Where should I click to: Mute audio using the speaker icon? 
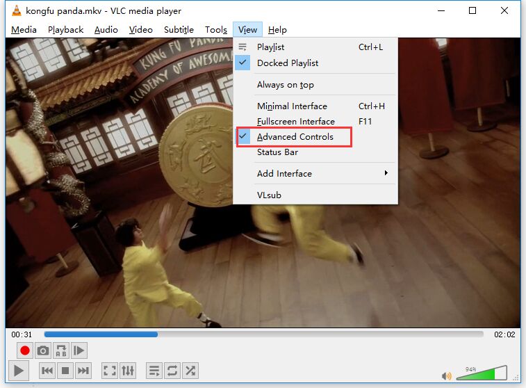point(447,376)
